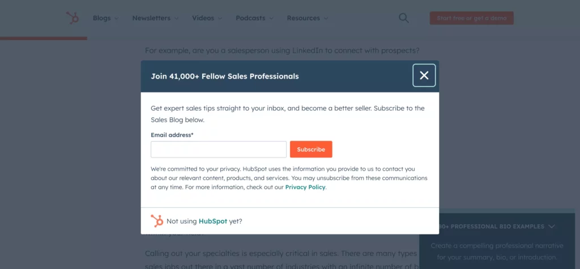Close the subscribe popup with the X button
The width and height of the screenshot is (580, 269).
424,75
